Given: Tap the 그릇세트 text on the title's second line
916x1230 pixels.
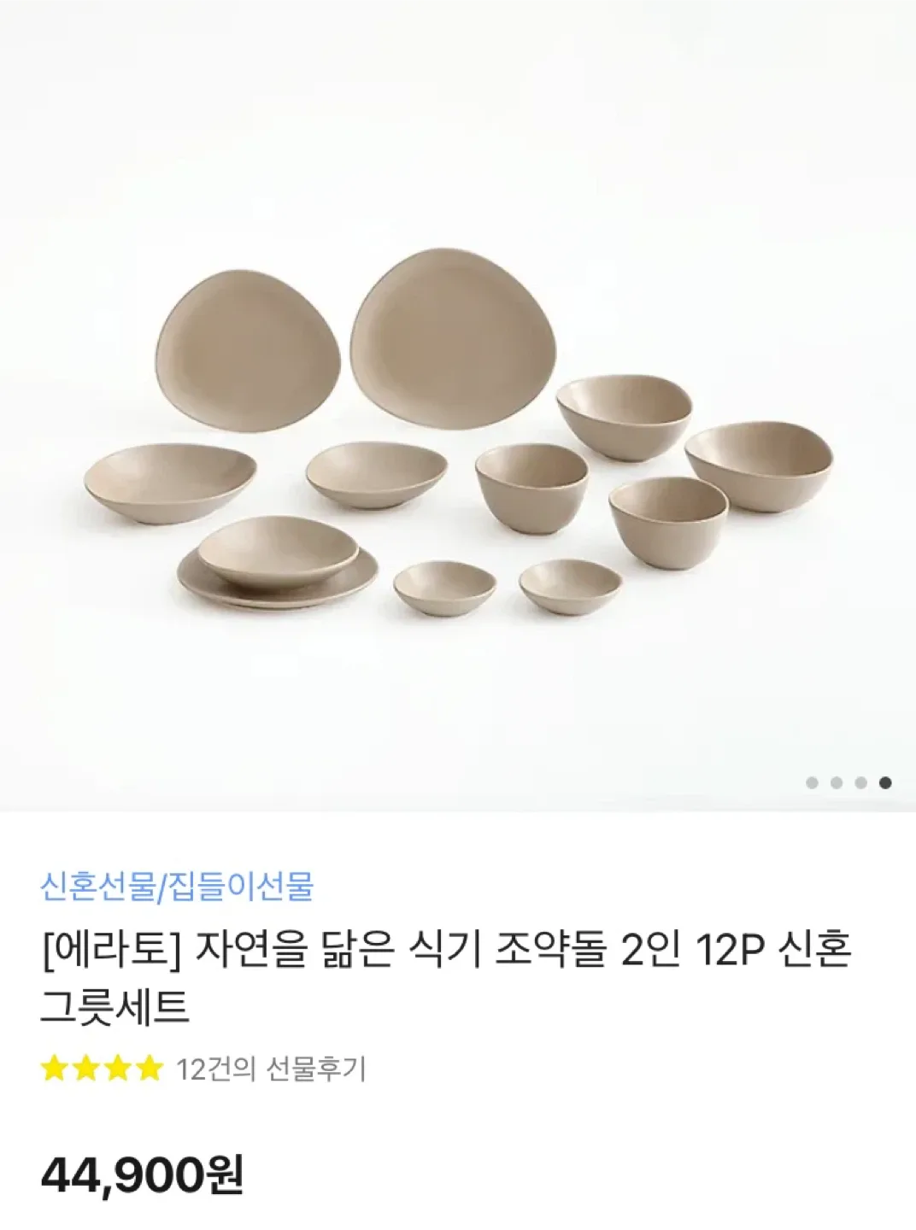Looking at the screenshot, I should (114, 1008).
